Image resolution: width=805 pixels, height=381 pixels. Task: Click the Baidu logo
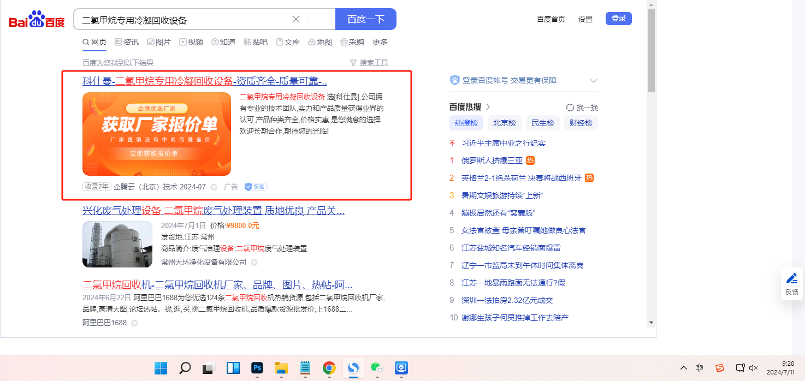(37, 20)
